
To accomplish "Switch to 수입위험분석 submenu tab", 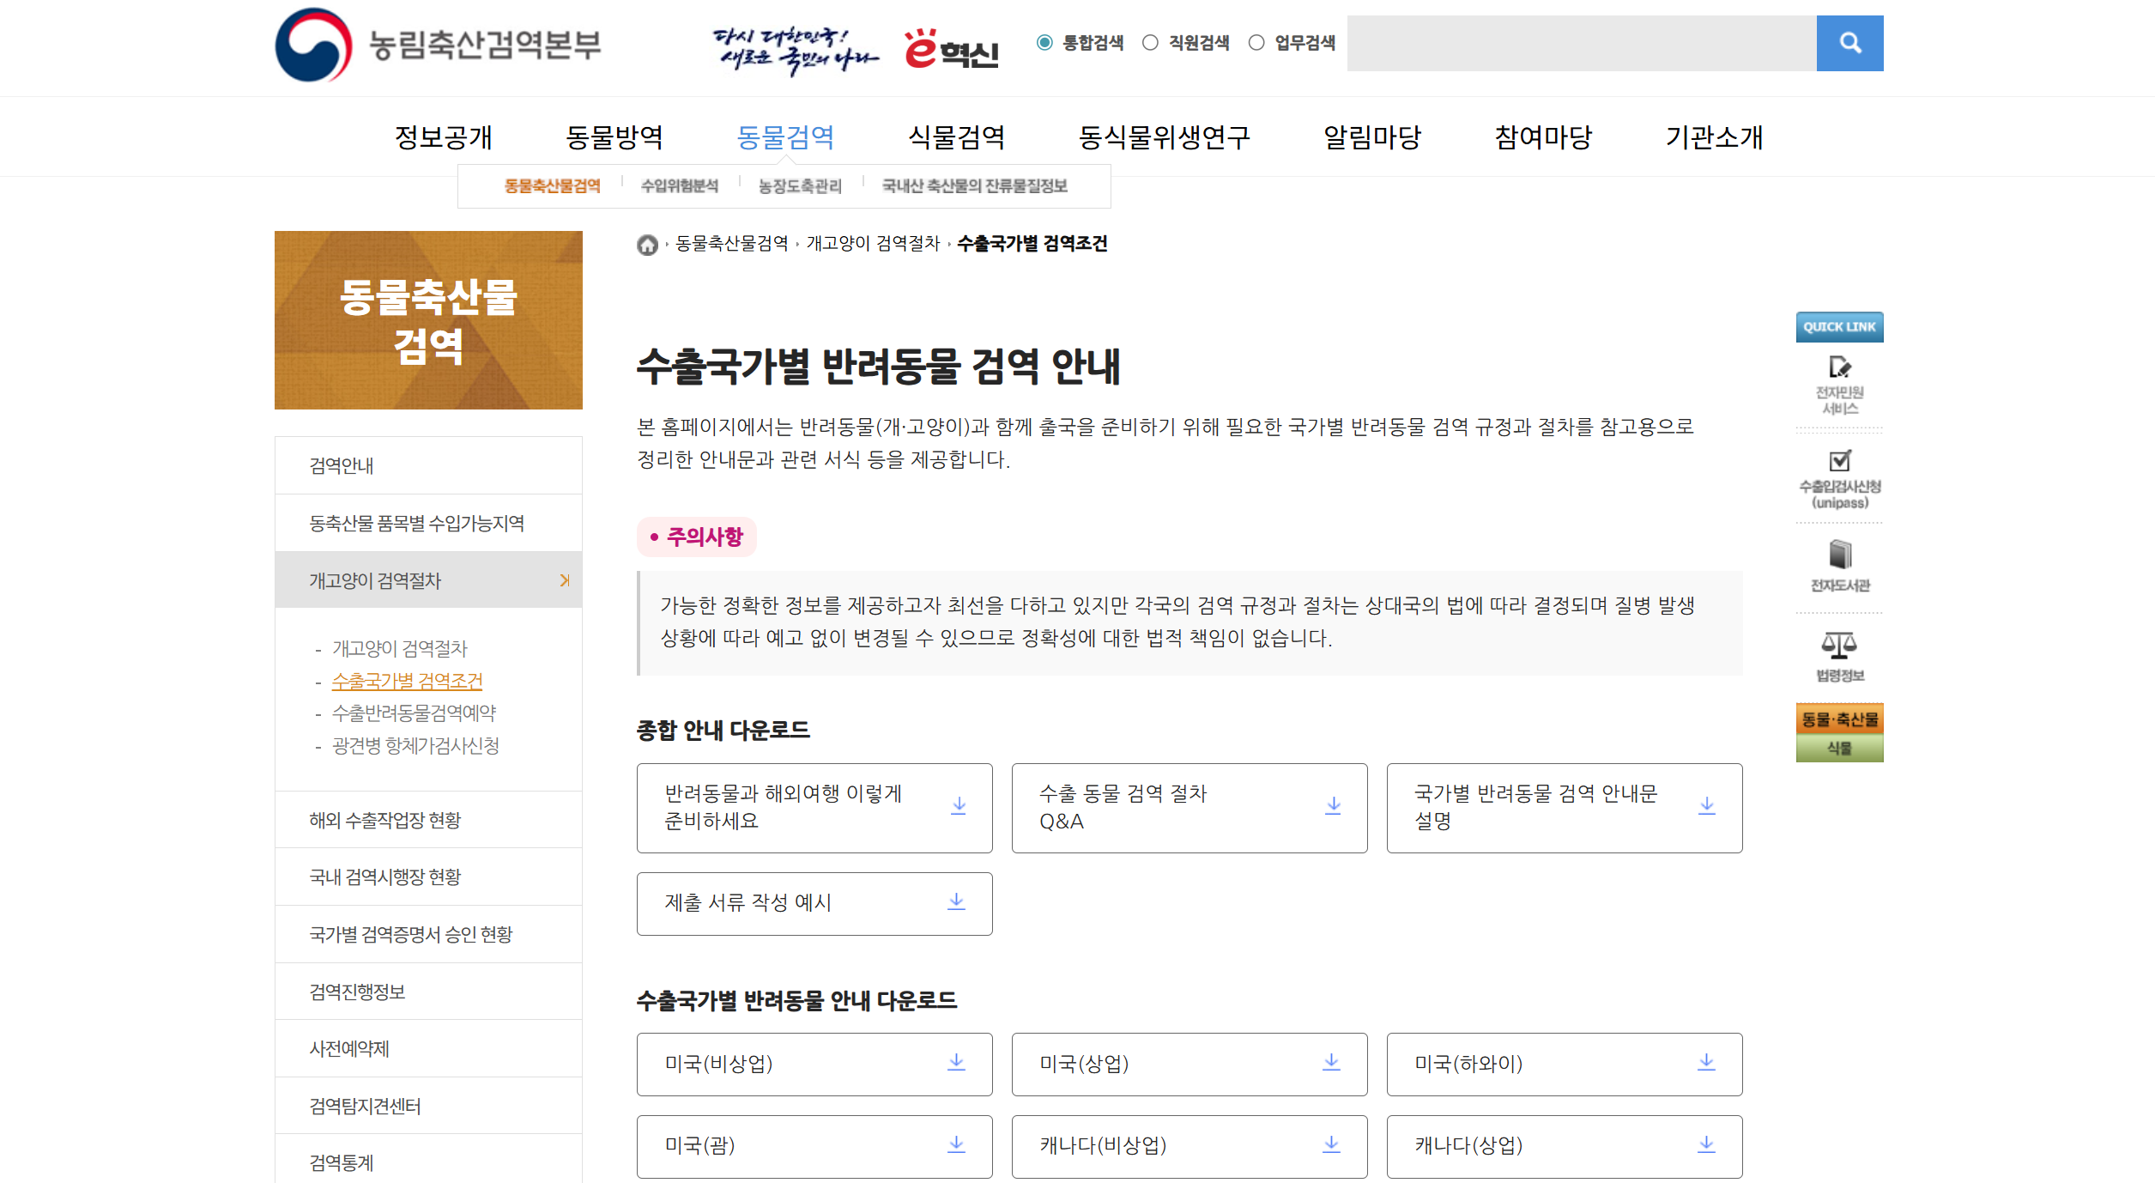I will pos(679,186).
